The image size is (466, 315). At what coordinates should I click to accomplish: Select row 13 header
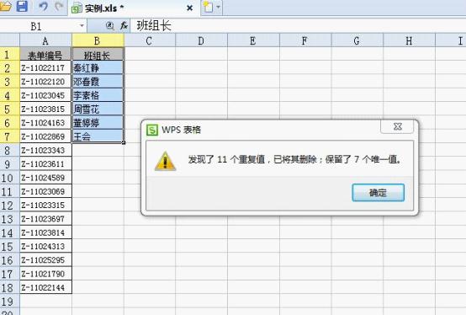(x=9, y=219)
